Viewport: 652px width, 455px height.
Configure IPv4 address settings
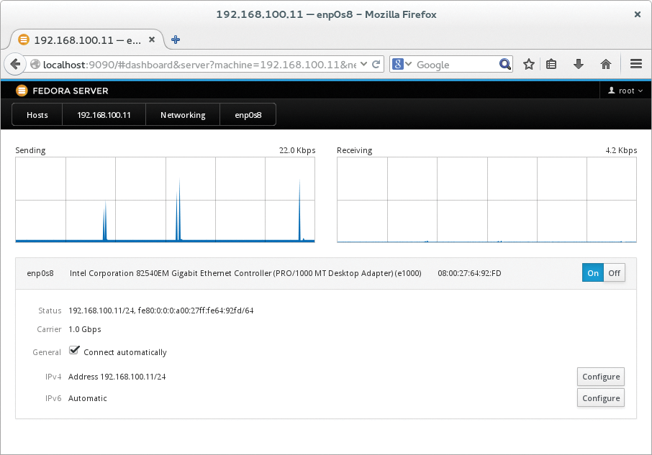[x=600, y=376]
